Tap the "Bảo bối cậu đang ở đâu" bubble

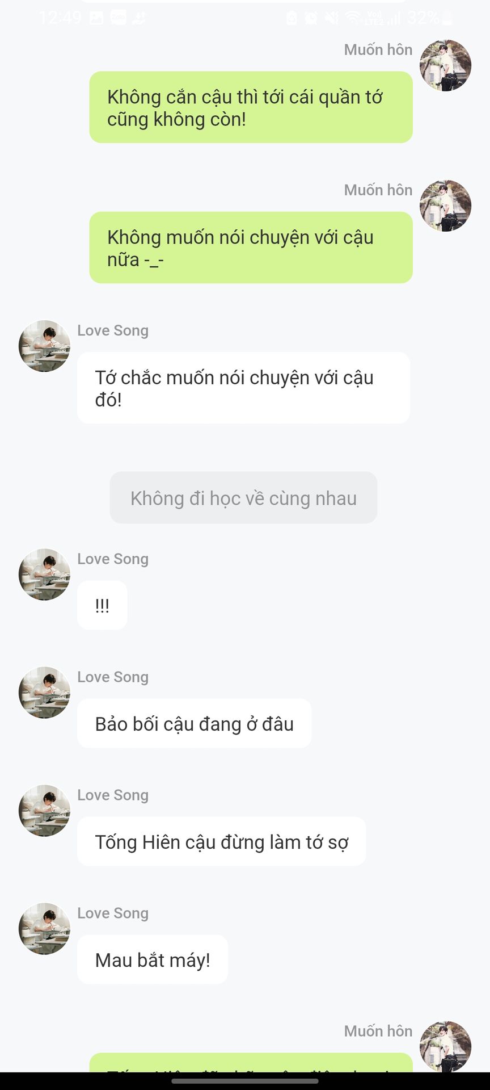coord(194,723)
